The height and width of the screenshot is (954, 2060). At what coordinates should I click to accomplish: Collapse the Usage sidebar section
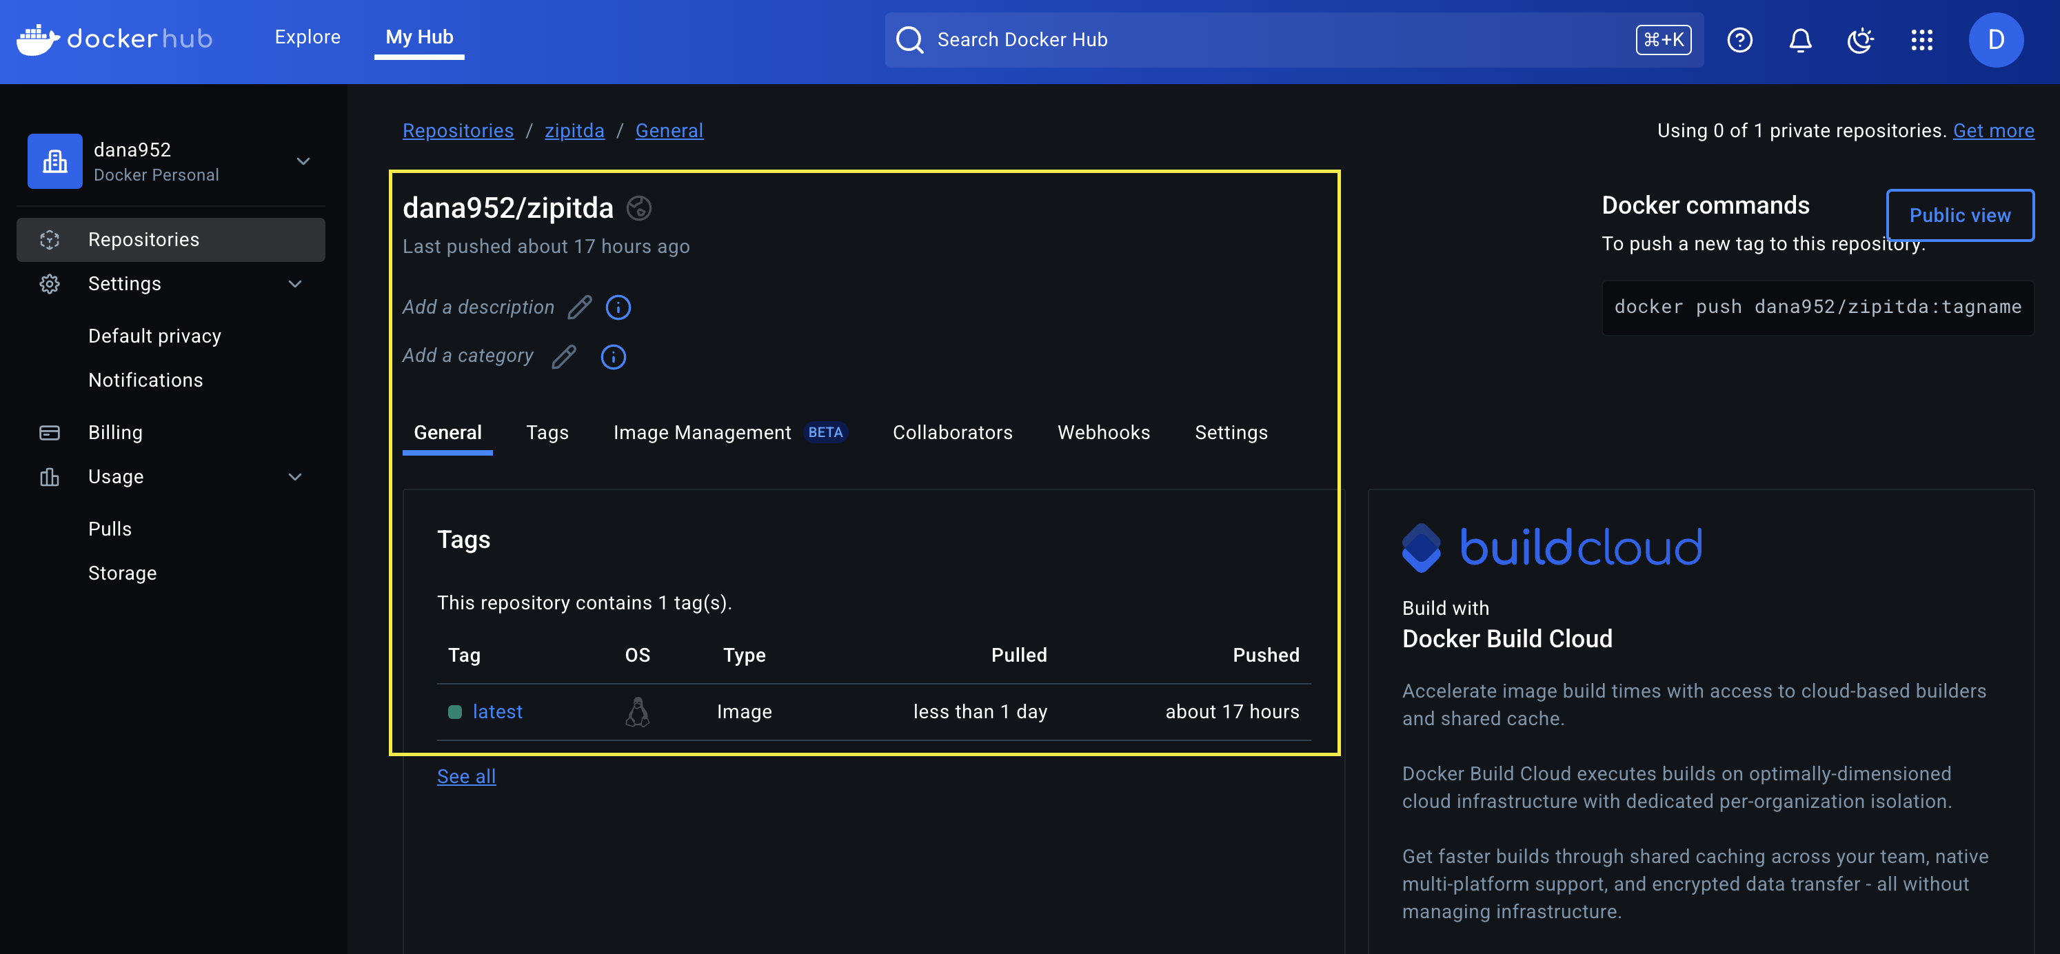click(294, 476)
